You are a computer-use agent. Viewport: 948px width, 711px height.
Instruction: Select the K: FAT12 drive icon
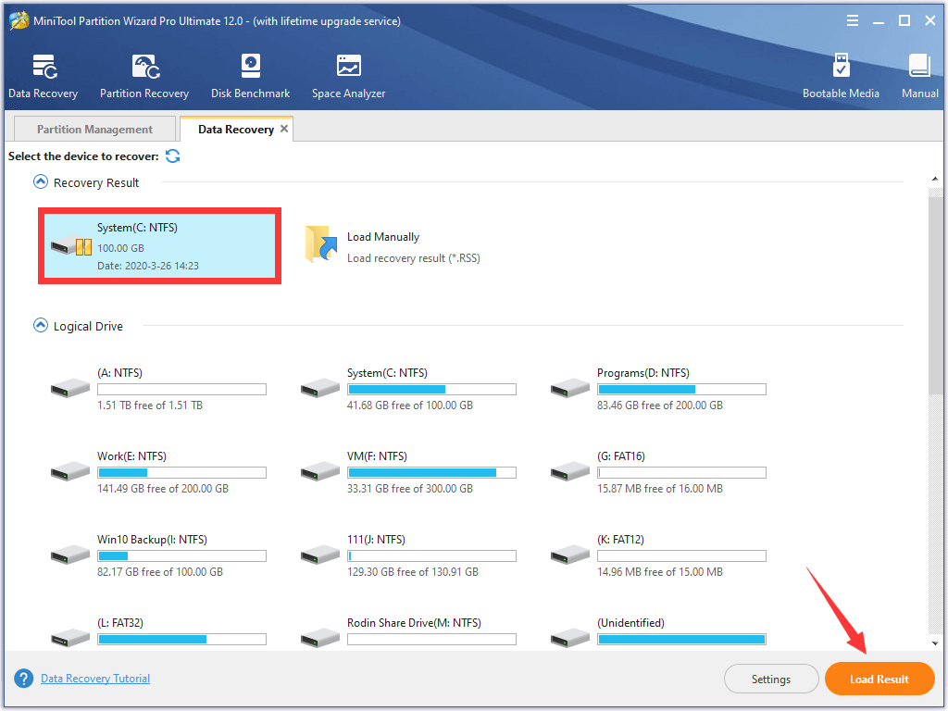(570, 555)
